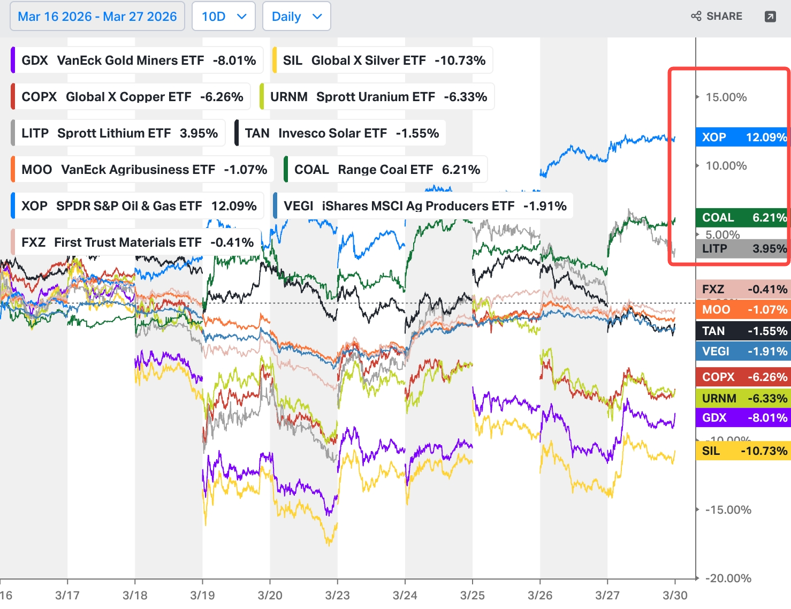Click the SHARE button label
The height and width of the screenshot is (609, 791).
pyautogui.click(x=724, y=16)
